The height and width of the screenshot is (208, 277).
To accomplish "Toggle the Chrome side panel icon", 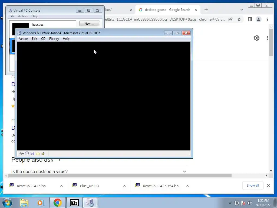I will pos(250,19).
